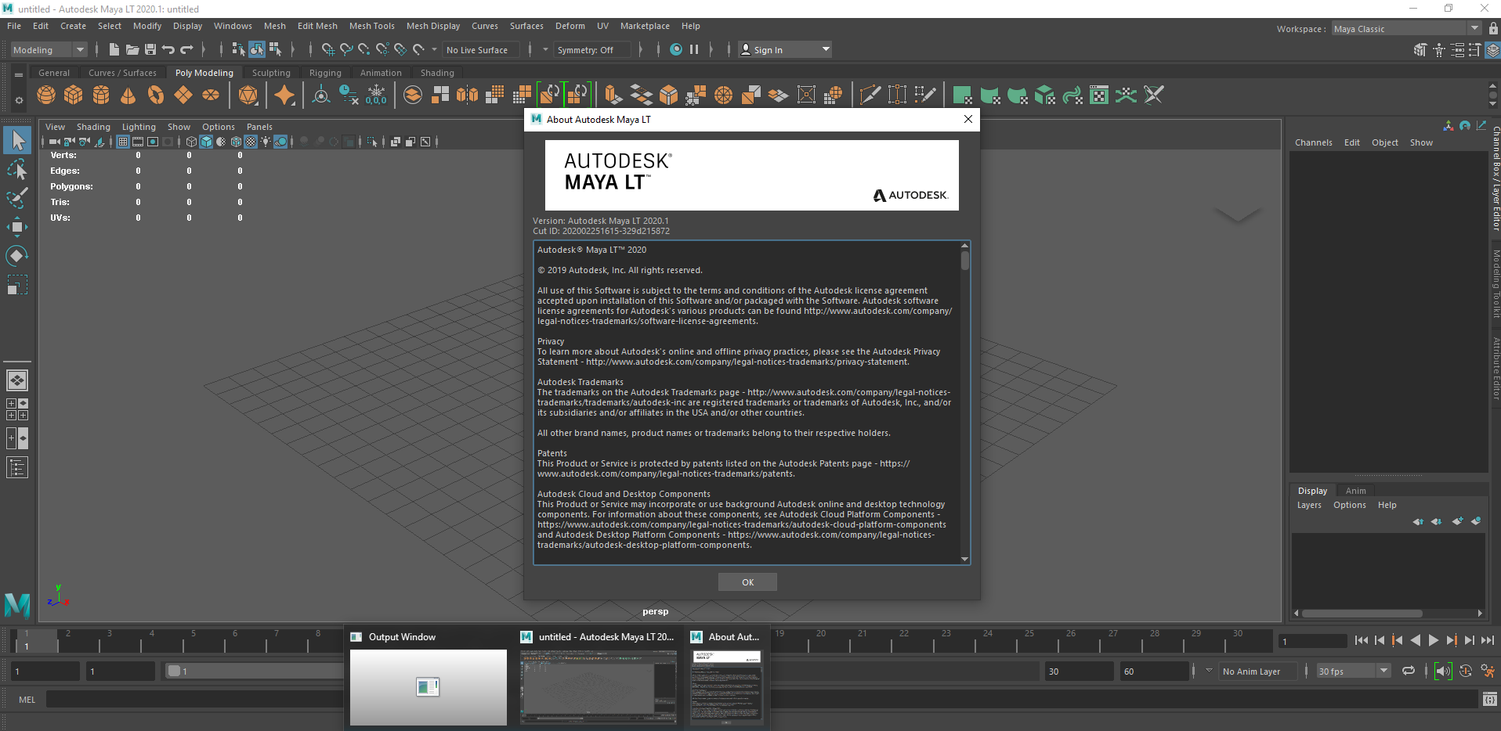Go to end of playback range

[1487, 640]
